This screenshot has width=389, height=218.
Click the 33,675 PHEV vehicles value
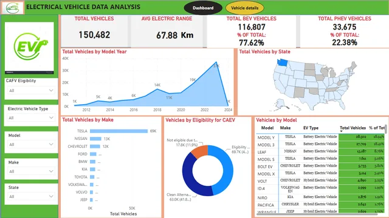click(x=345, y=27)
